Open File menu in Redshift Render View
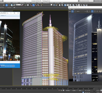The image size is (102, 93). (x=70, y=9)
